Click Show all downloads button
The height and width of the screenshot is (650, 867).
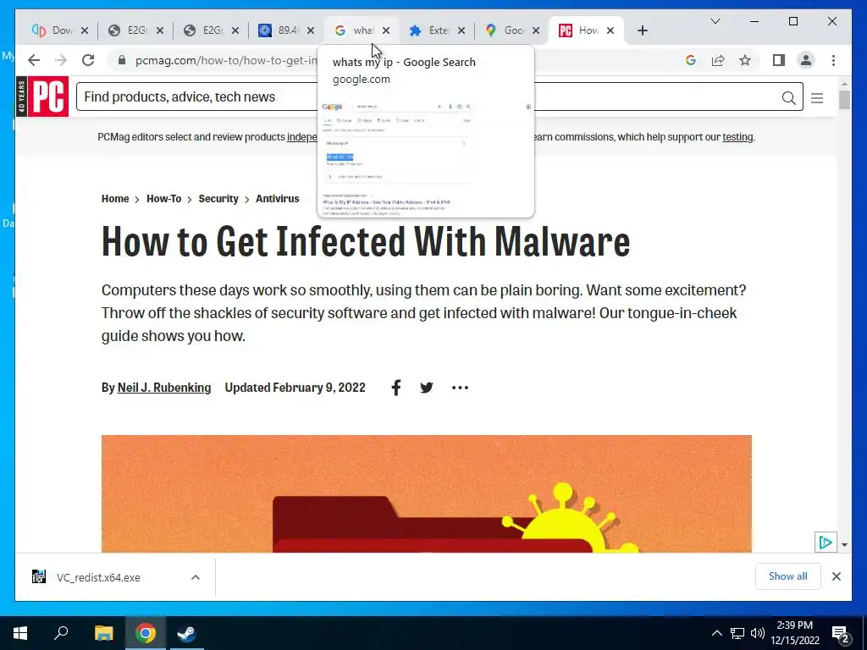tap(788, 576)
